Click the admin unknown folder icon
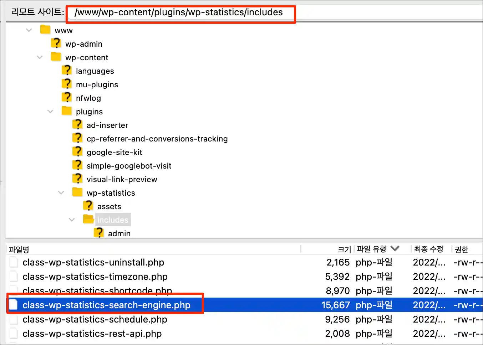 (x=99, y=233)
